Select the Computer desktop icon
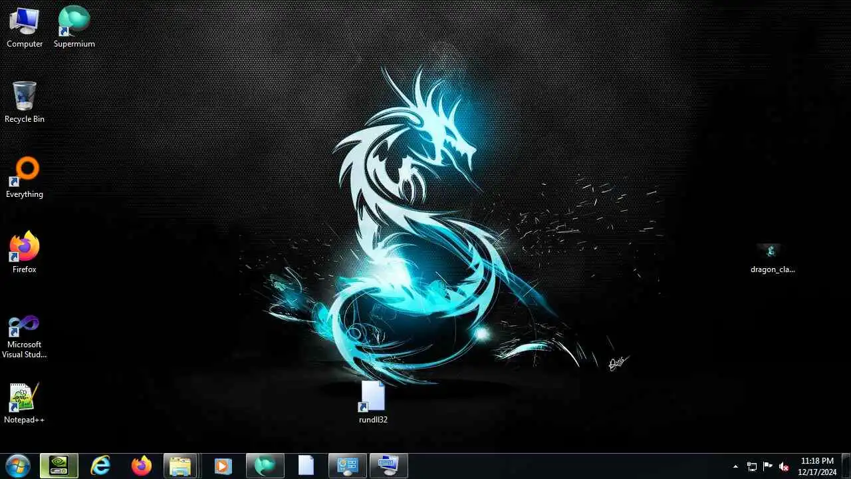 25,27
